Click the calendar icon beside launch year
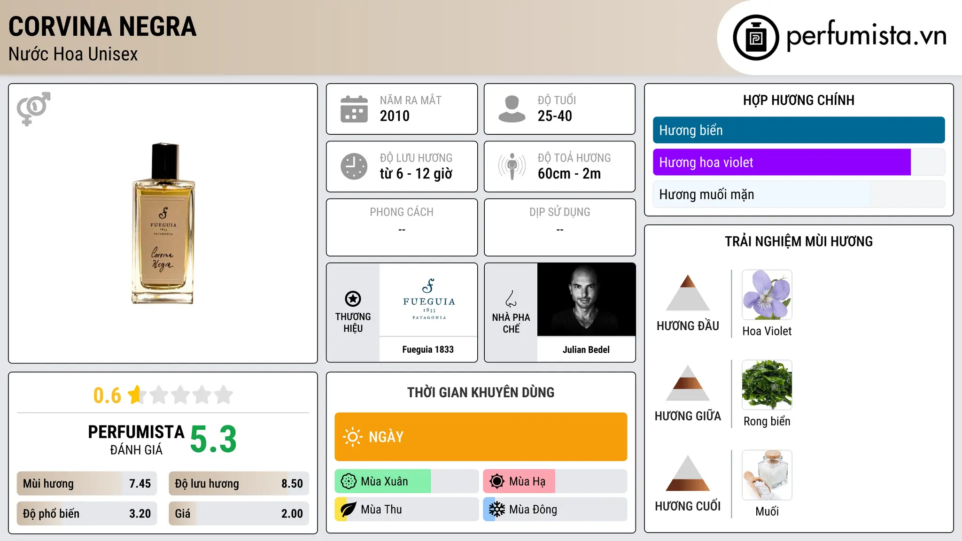The image size is (962, 541). click(354, 109)
